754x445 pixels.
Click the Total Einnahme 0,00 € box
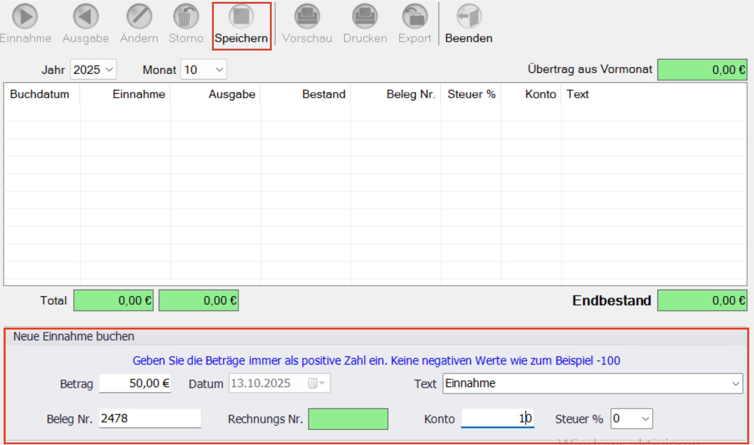click(114, 301)
